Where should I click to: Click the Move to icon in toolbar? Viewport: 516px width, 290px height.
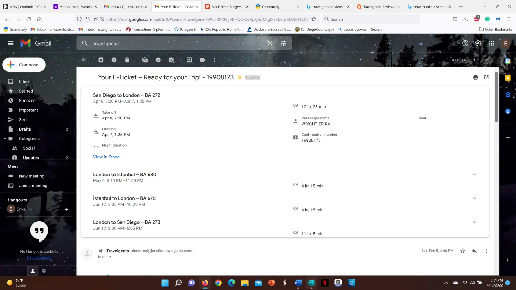(189, 60)
